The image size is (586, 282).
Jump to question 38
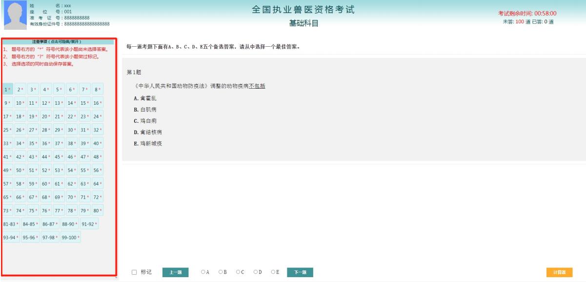72,143
